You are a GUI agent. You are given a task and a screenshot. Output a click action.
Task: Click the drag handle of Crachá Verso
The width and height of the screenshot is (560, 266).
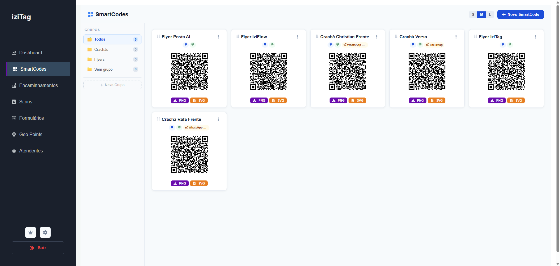coord(396,36)
